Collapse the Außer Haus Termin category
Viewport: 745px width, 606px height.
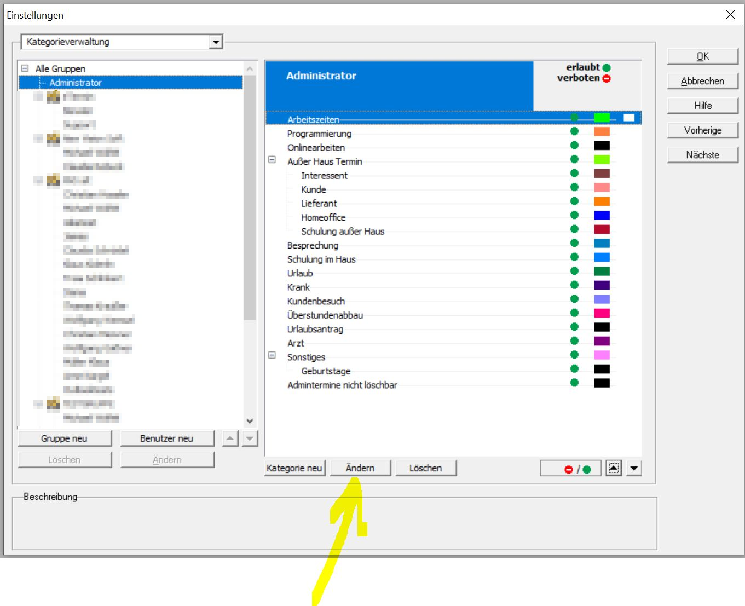click(272, 160)
